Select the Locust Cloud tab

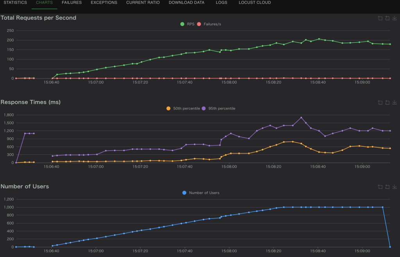[x=255, y=3]
